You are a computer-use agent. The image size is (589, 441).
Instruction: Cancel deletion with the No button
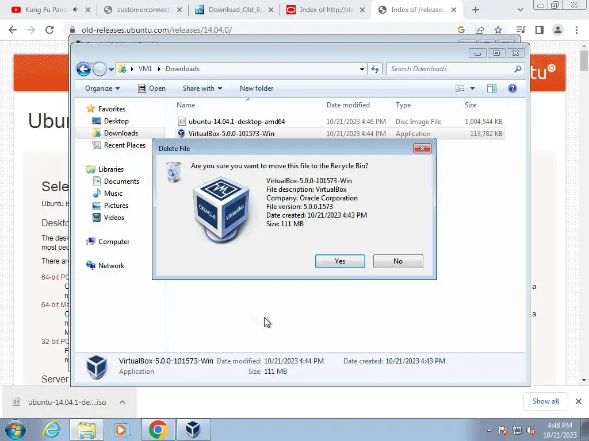(398, 261)
